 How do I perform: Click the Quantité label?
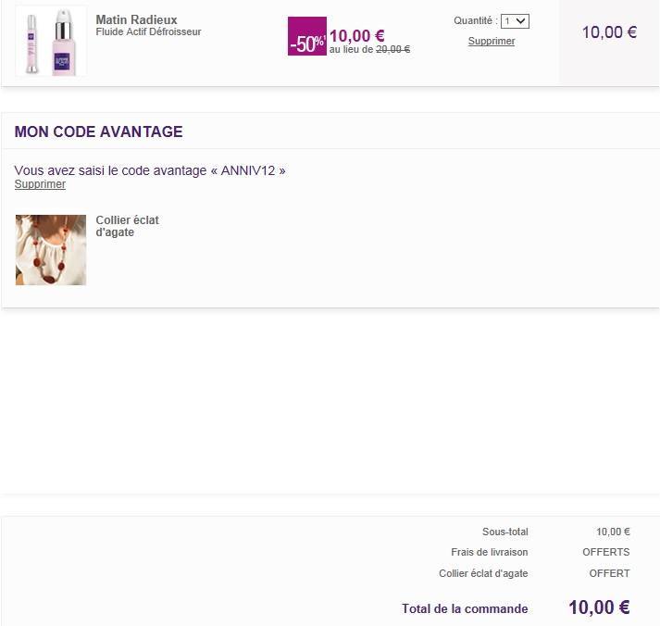[x=475, y=20]
